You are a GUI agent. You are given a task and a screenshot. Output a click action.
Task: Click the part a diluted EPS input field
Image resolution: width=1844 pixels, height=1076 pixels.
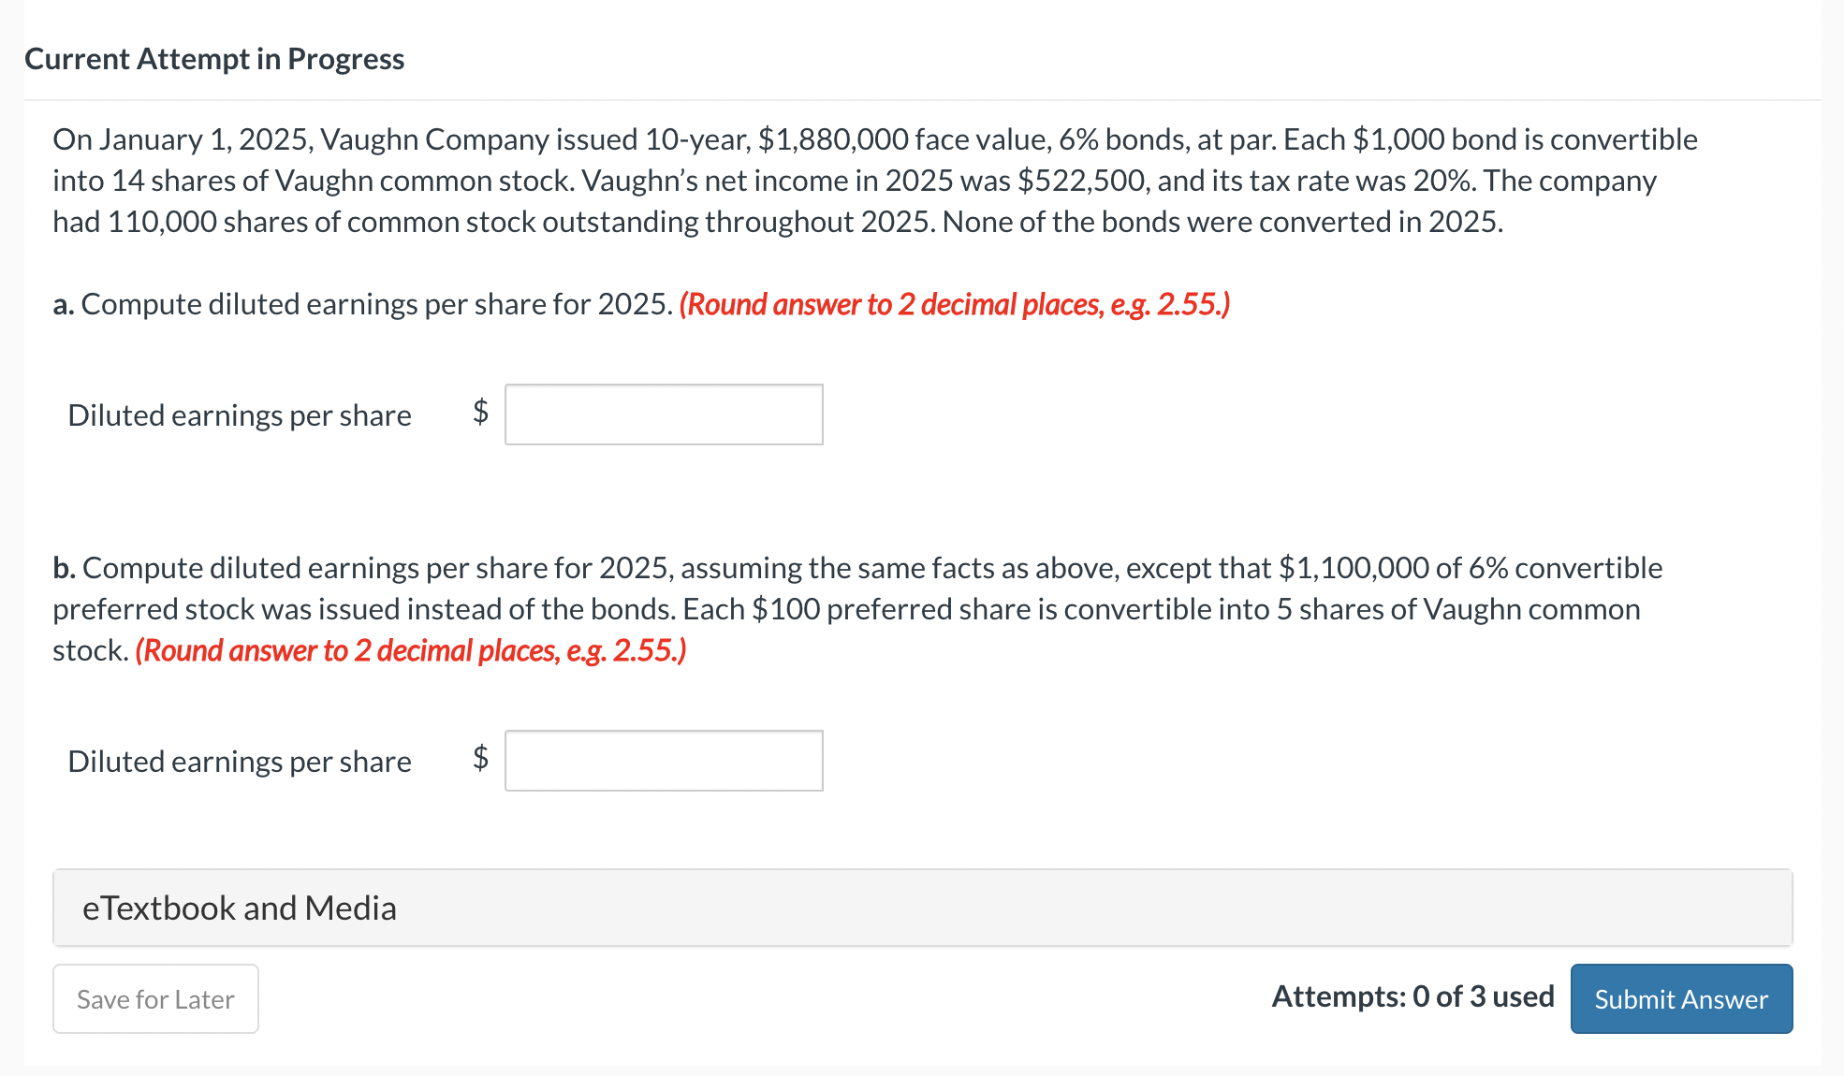click(x=664, y=414)
